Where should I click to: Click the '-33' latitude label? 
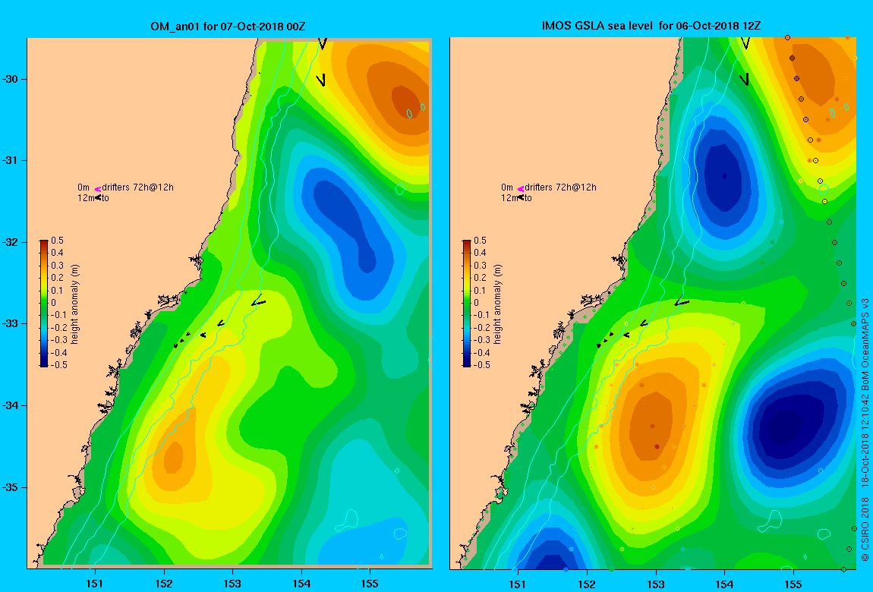click(x=11, y=324)
